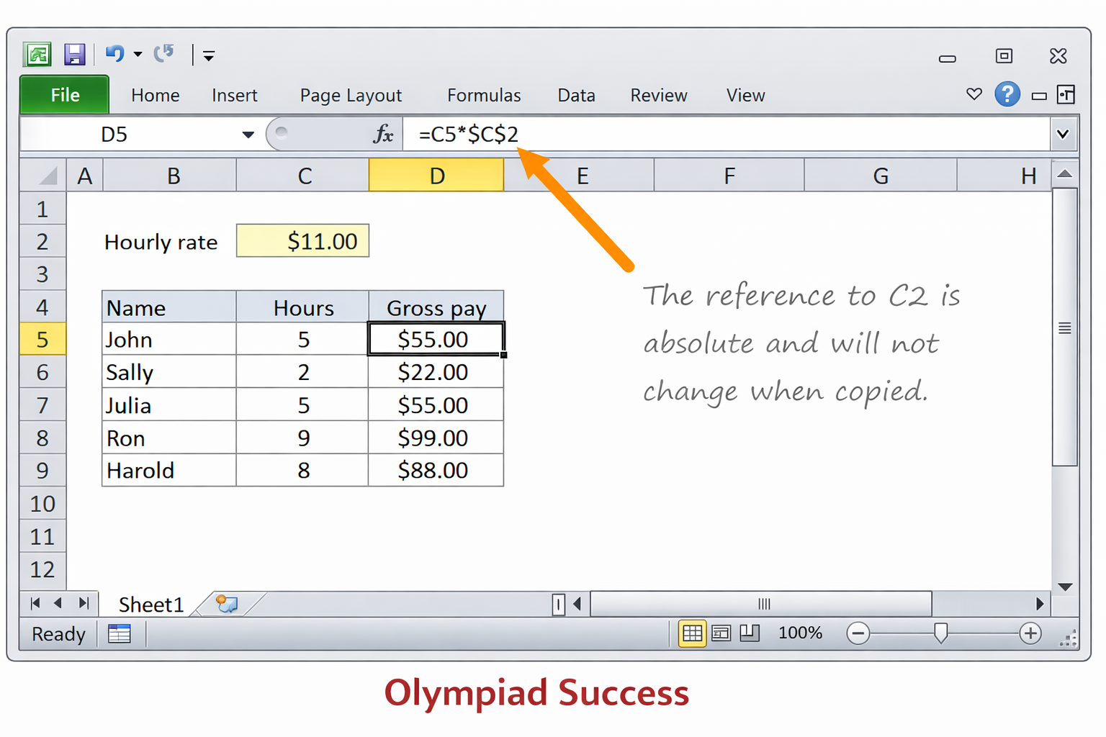Viewport: 1106px width, 737px height.
Task: Open the Name Box dropdown arrow
Action: [x=248, y=135]
